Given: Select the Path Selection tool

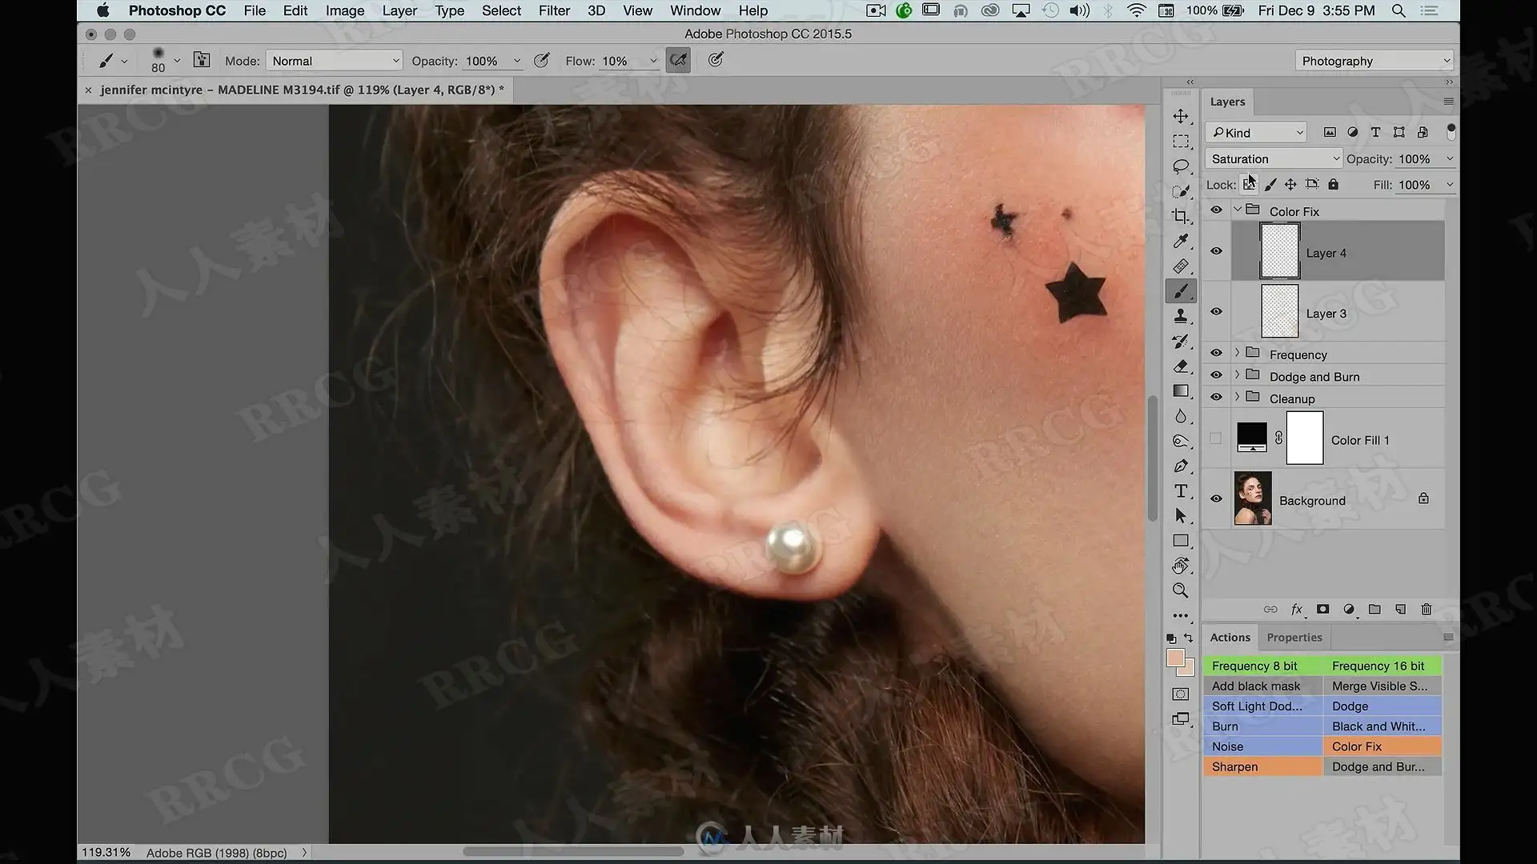Looking at the screenshot, I should click(x=1181, y=516).
